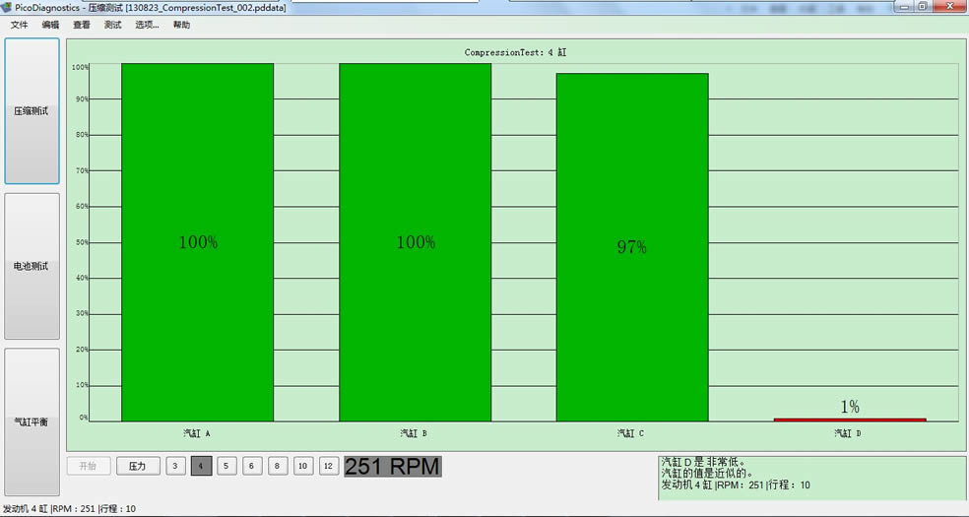Screen dimensions: 969x517
Task: Click the red 1% bar for cylinder D
Action: (x=849, y=420)
